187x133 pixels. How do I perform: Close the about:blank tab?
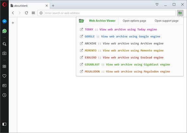(47, 6)
